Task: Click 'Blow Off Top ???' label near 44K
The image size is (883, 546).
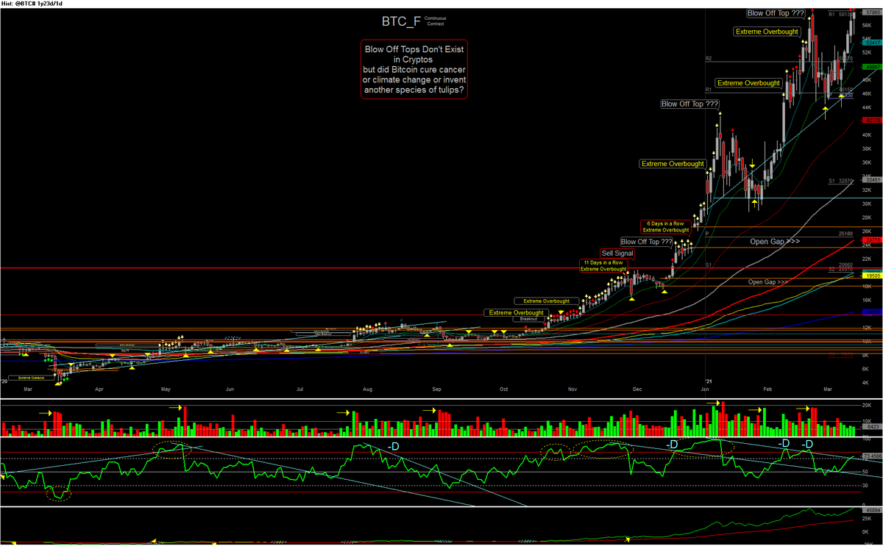Action: click(x=689, y=104)
